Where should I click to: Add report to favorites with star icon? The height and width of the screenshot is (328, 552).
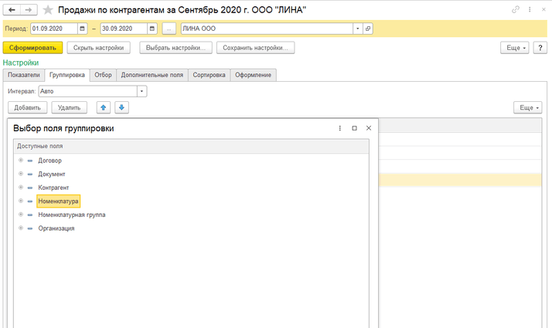49,9
